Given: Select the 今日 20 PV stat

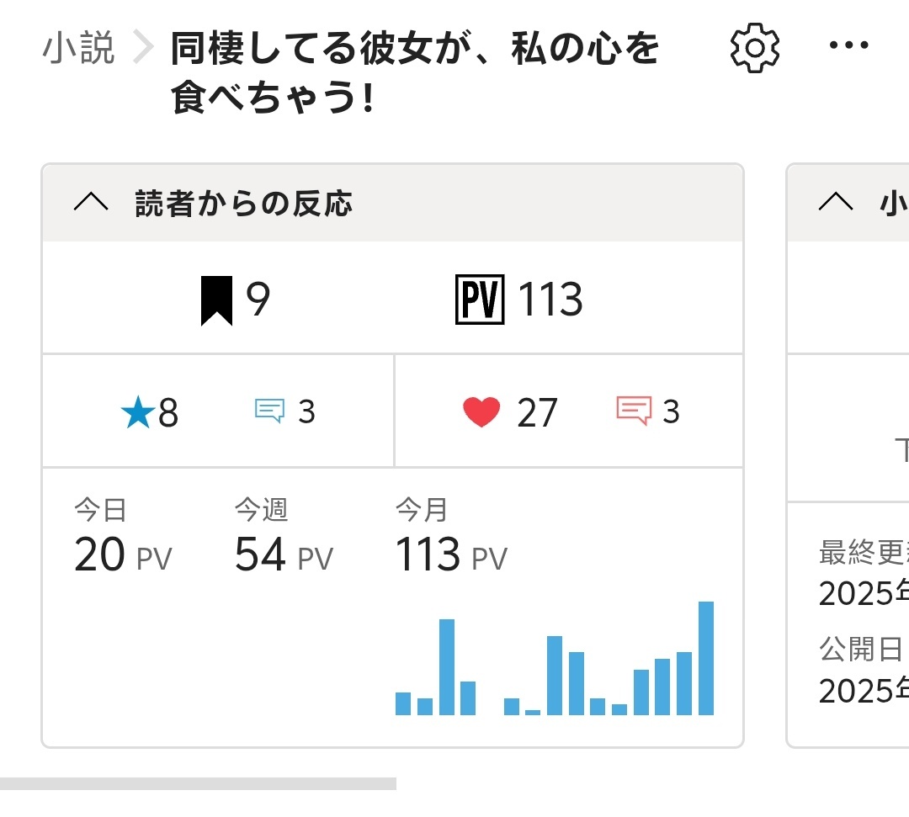Looking at the screenshot, I should click(x=123, y=538).
